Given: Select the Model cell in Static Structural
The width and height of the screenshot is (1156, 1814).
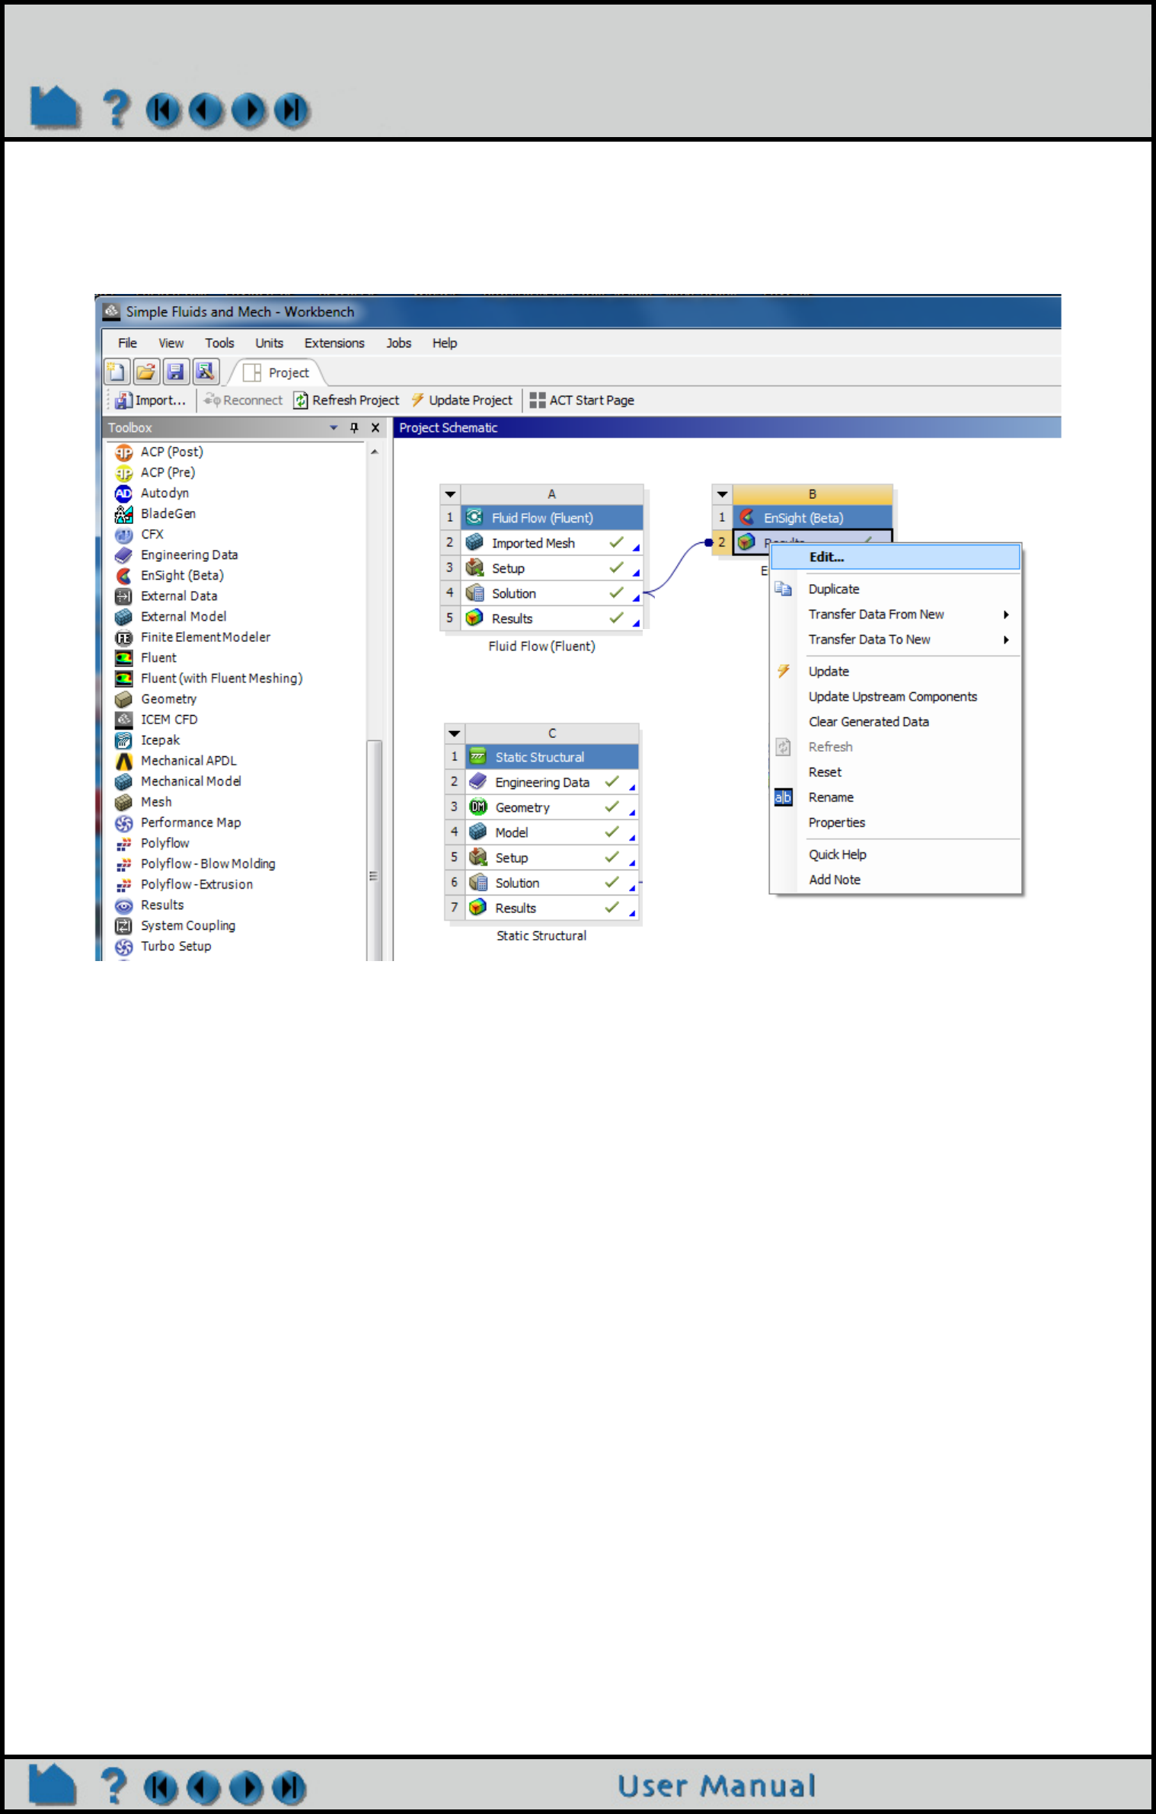Looking at the screenshot, I should click(551, 832).
